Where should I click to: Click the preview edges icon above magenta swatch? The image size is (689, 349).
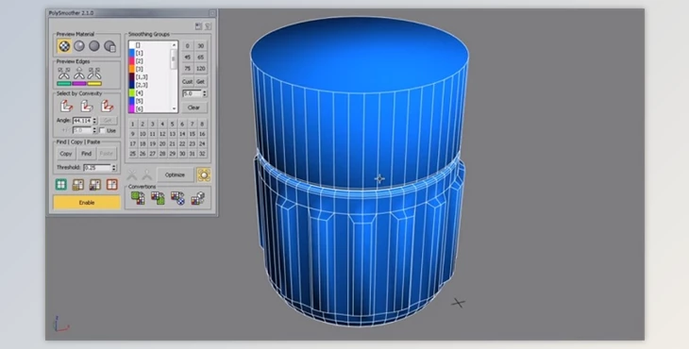(x=79, y=74)
